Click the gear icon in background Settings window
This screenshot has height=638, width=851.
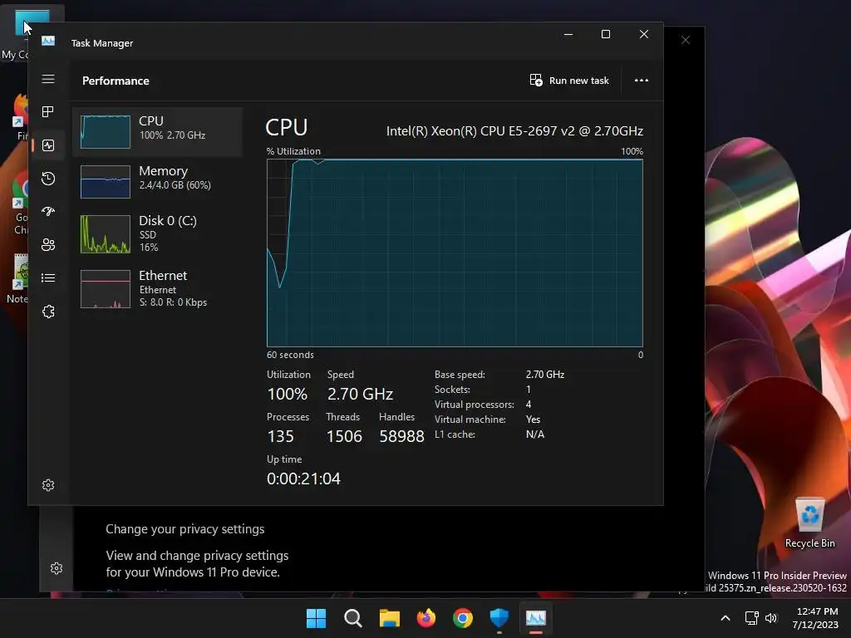tap(57, 568)
